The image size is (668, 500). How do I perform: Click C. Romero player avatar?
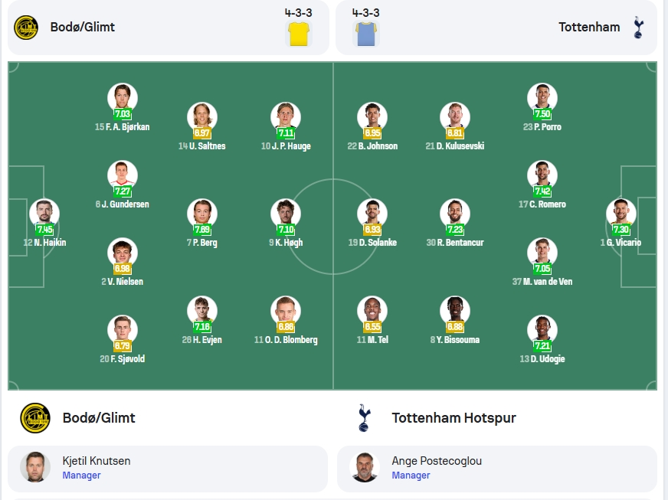[542, 175]
